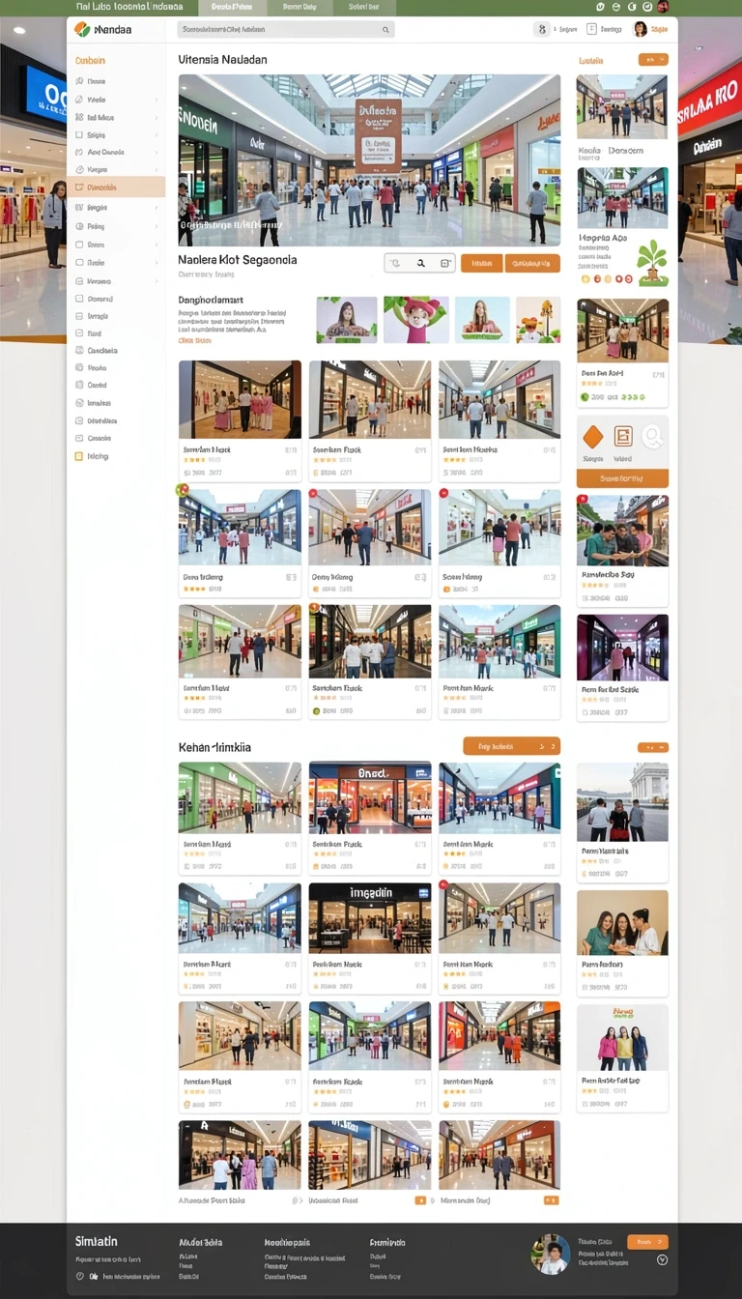Expand the Sagais chevron
Image resolution: width=742 pixels, height=1299 pixels.
coord(155,207)
